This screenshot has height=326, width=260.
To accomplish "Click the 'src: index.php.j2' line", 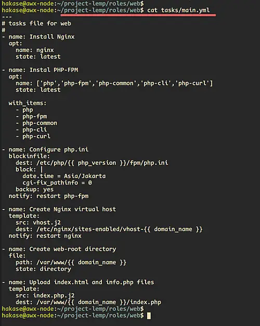I will [45, 295].
